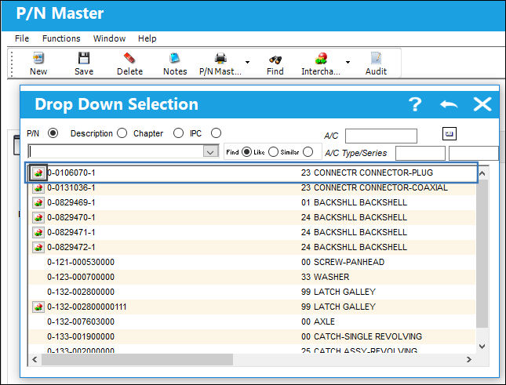Image resolution: width=506 pixels, height=385 pixels.
Task: Click the Save floppy disk icon
Action: 84,58
